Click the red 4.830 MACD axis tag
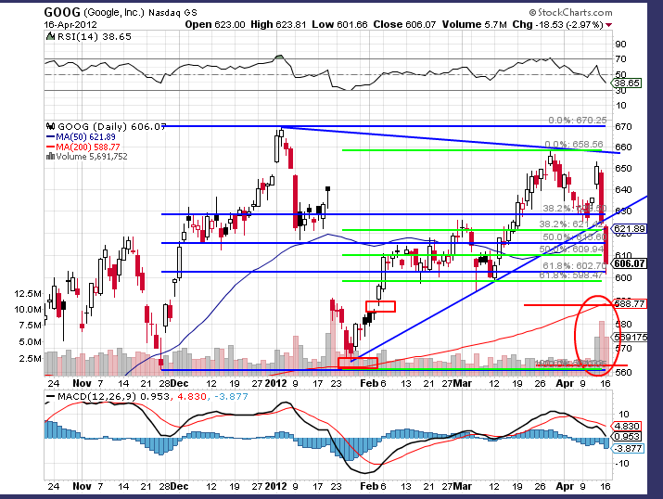The height and width of the screenshot is (499, 663). coord(626,427)
